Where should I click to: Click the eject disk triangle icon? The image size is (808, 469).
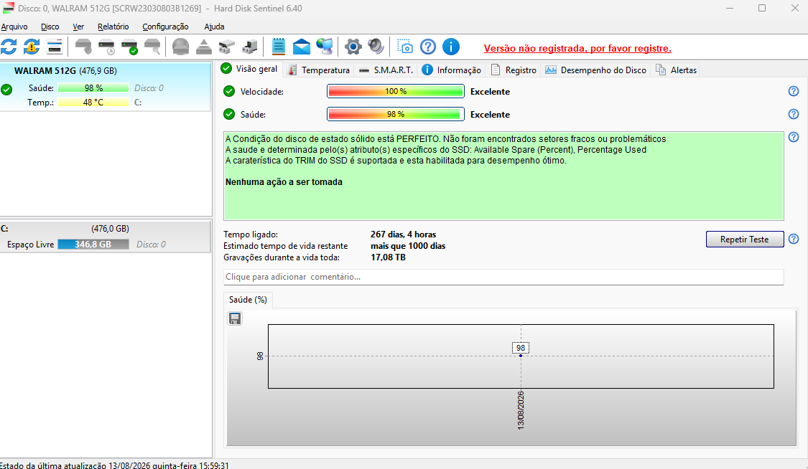pos(203,47)
